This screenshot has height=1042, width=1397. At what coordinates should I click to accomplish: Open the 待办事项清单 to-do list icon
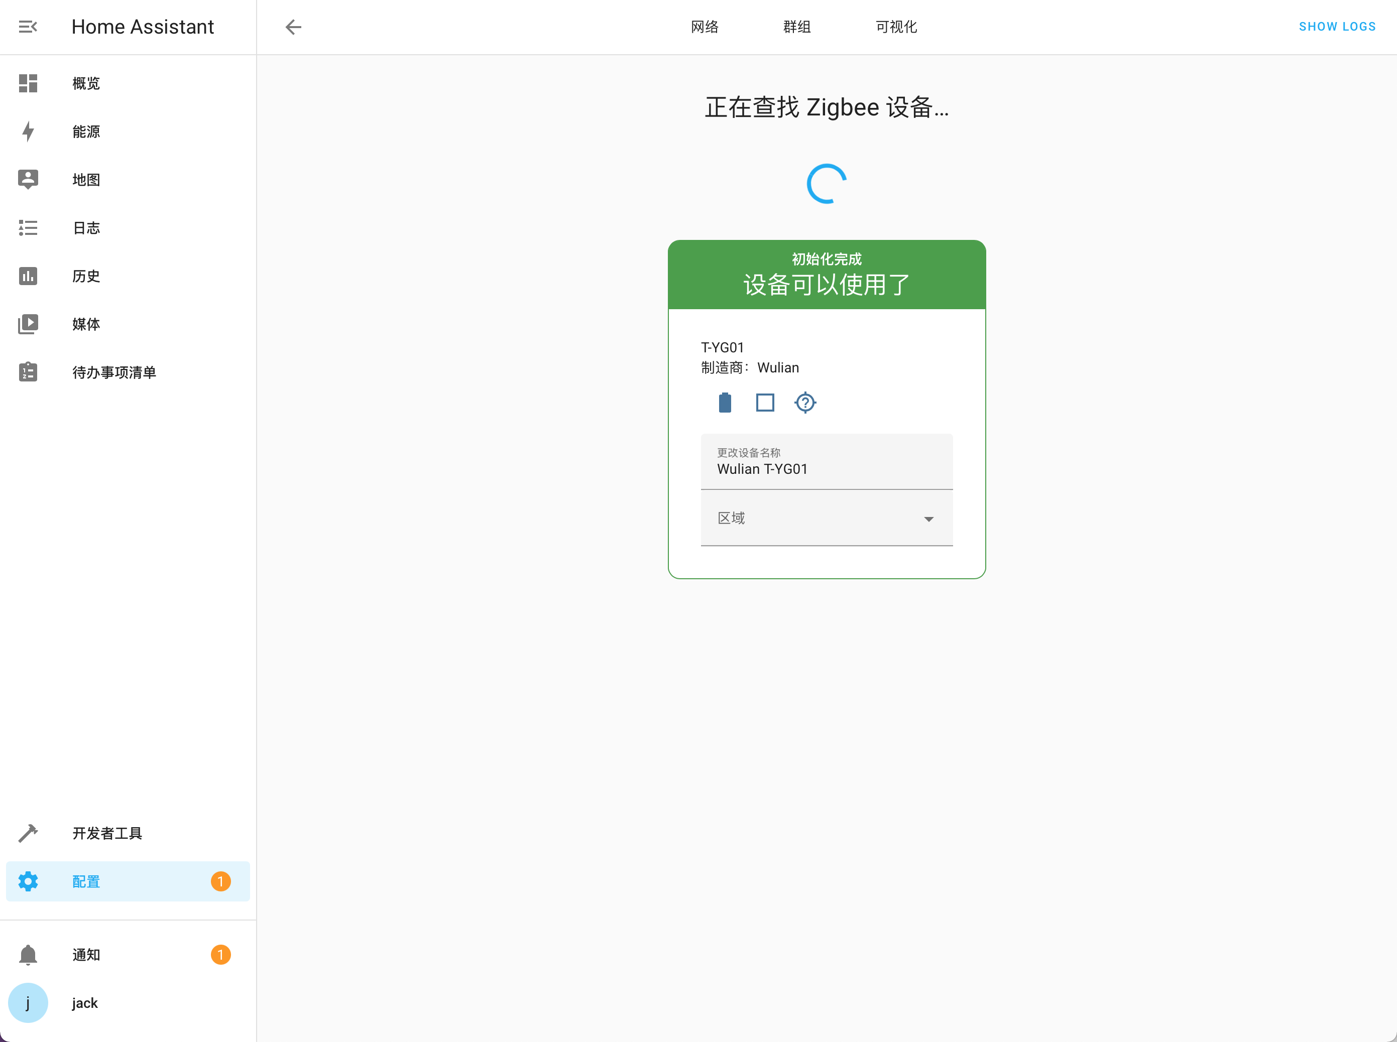coord(28,372)
